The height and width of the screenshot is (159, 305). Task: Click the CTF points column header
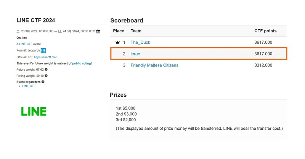click(265, 31)
